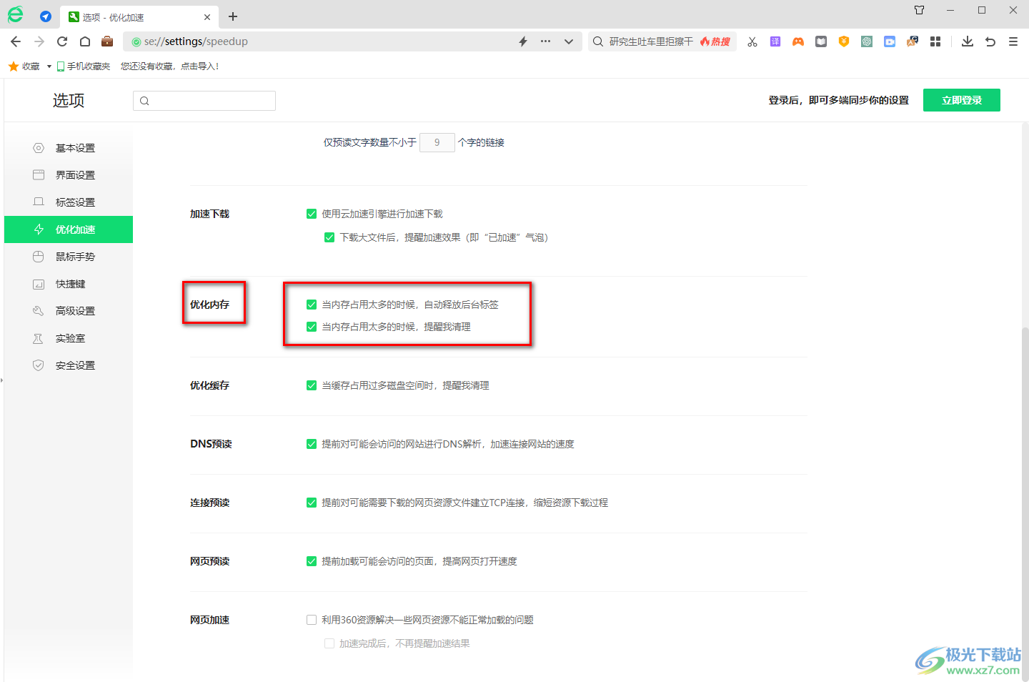Image resolution: width=1029 pixels, height=682 pixels.
Task: Click the back navigation arrow
Action: 16,41
